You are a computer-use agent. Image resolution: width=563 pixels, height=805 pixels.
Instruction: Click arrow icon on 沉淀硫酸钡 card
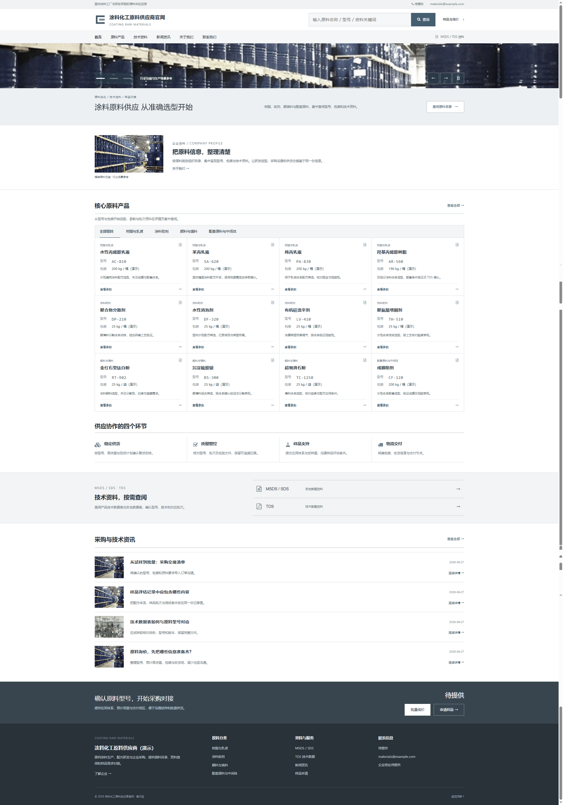coord(272,405)
